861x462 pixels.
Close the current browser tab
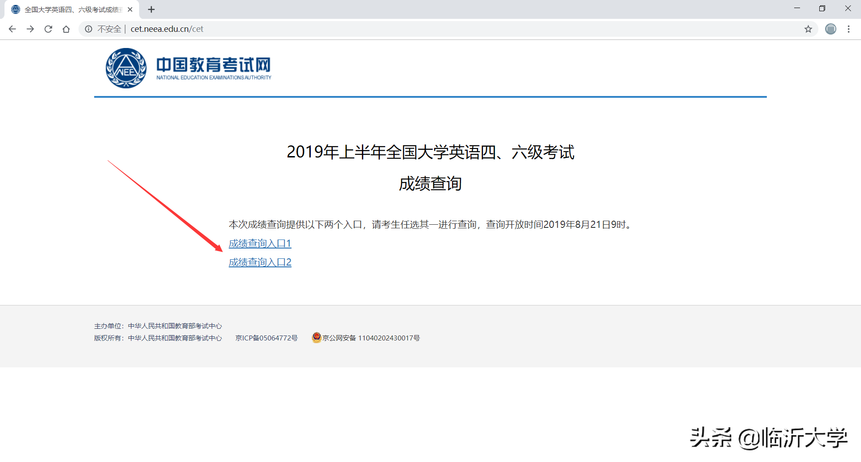point(130,9)
